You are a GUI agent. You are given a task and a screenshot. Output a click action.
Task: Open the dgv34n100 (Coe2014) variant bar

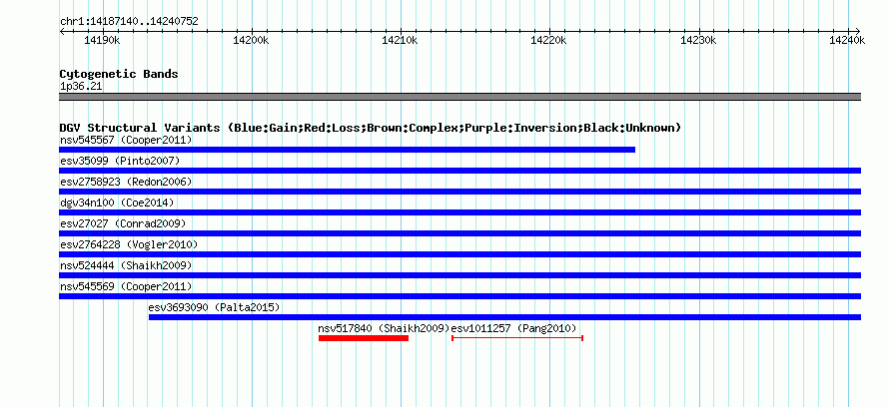tap(459, 212)
